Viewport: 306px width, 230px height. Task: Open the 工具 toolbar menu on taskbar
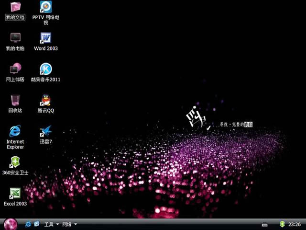[49, 224]
